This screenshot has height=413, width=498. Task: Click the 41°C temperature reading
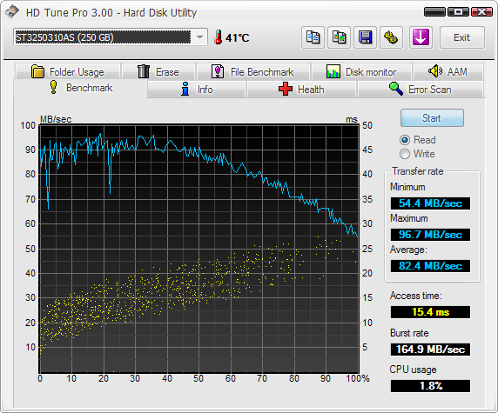238,37
